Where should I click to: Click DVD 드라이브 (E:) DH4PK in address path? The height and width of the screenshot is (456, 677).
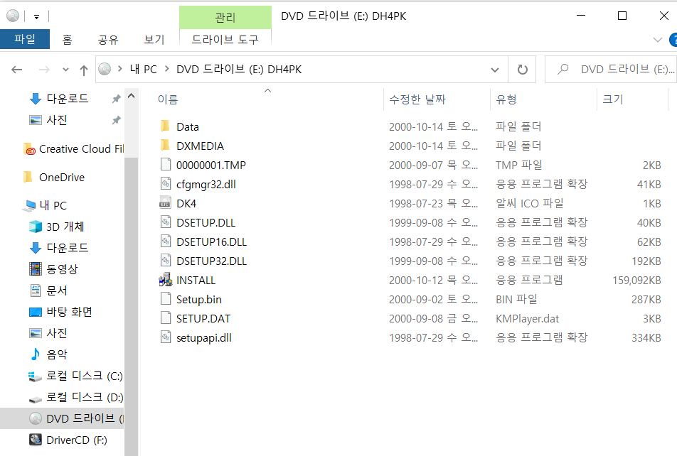click(x=239, y=69)
